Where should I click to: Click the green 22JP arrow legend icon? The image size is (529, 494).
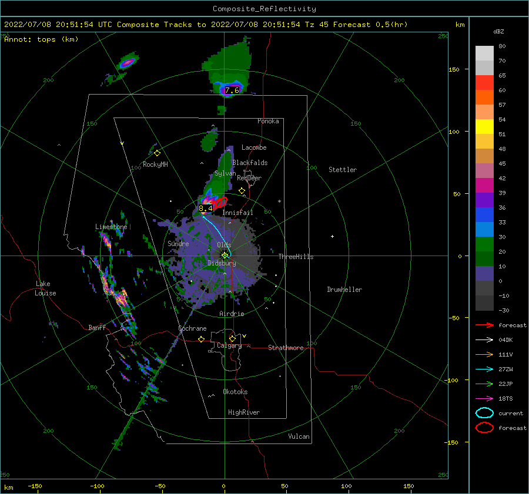(x=484, y=384)
